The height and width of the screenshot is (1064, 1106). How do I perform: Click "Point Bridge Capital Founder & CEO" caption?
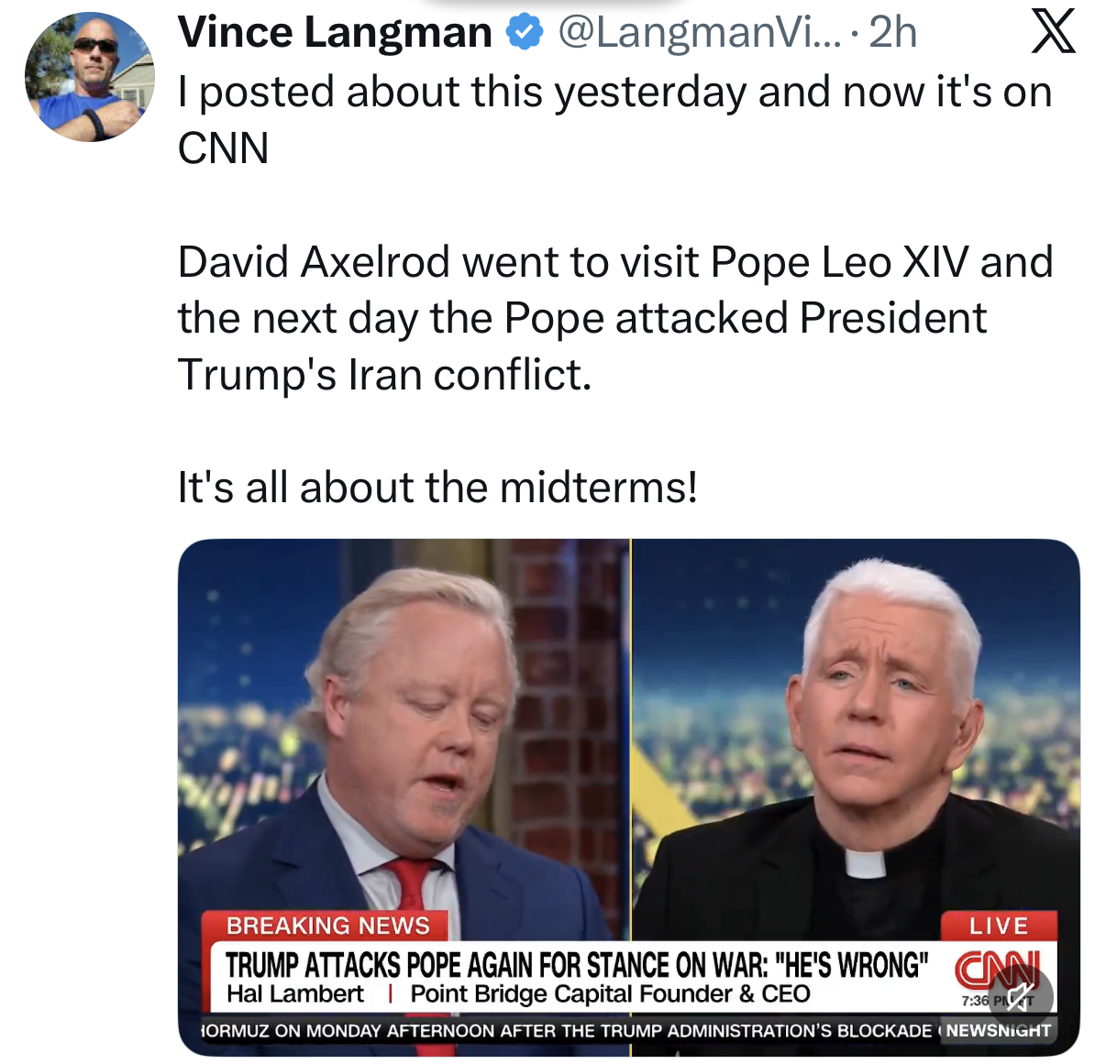click(x=610, y=994)
